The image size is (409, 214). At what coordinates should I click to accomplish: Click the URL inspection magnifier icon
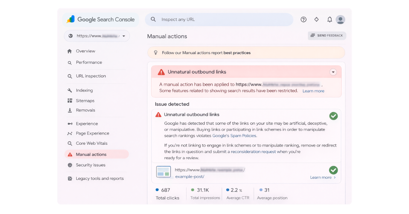click(70, 76)
